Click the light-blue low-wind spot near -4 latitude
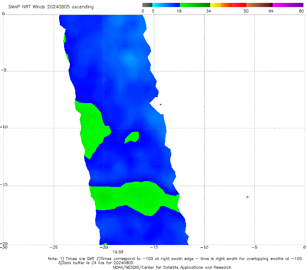 pos(129,59)
